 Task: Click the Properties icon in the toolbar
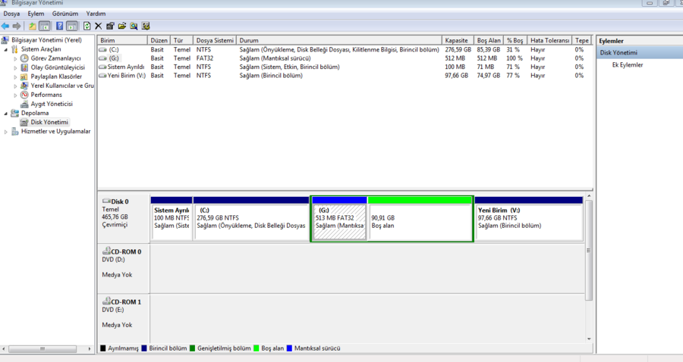click(x=110, y=27)
